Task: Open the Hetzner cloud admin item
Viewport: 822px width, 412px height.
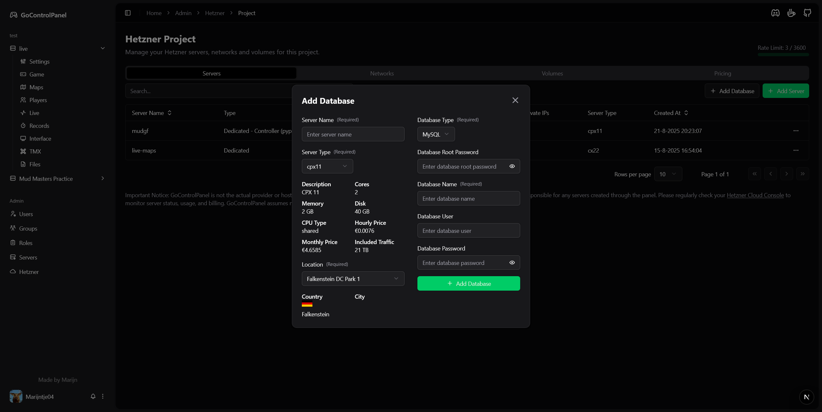Action: (x=29, y=272)
